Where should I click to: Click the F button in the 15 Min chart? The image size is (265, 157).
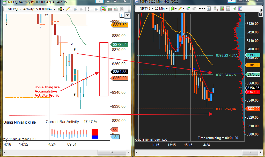click(260, 15)
